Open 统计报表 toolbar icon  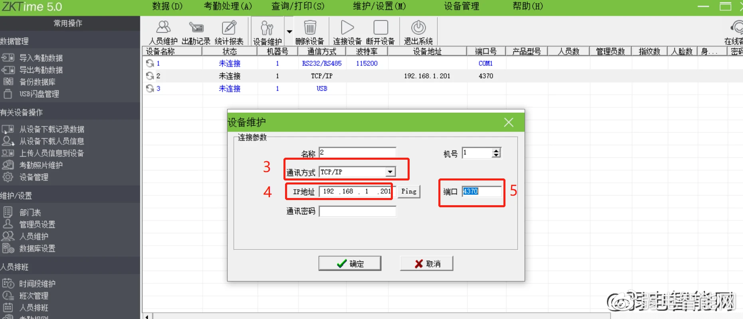(229, 32)
